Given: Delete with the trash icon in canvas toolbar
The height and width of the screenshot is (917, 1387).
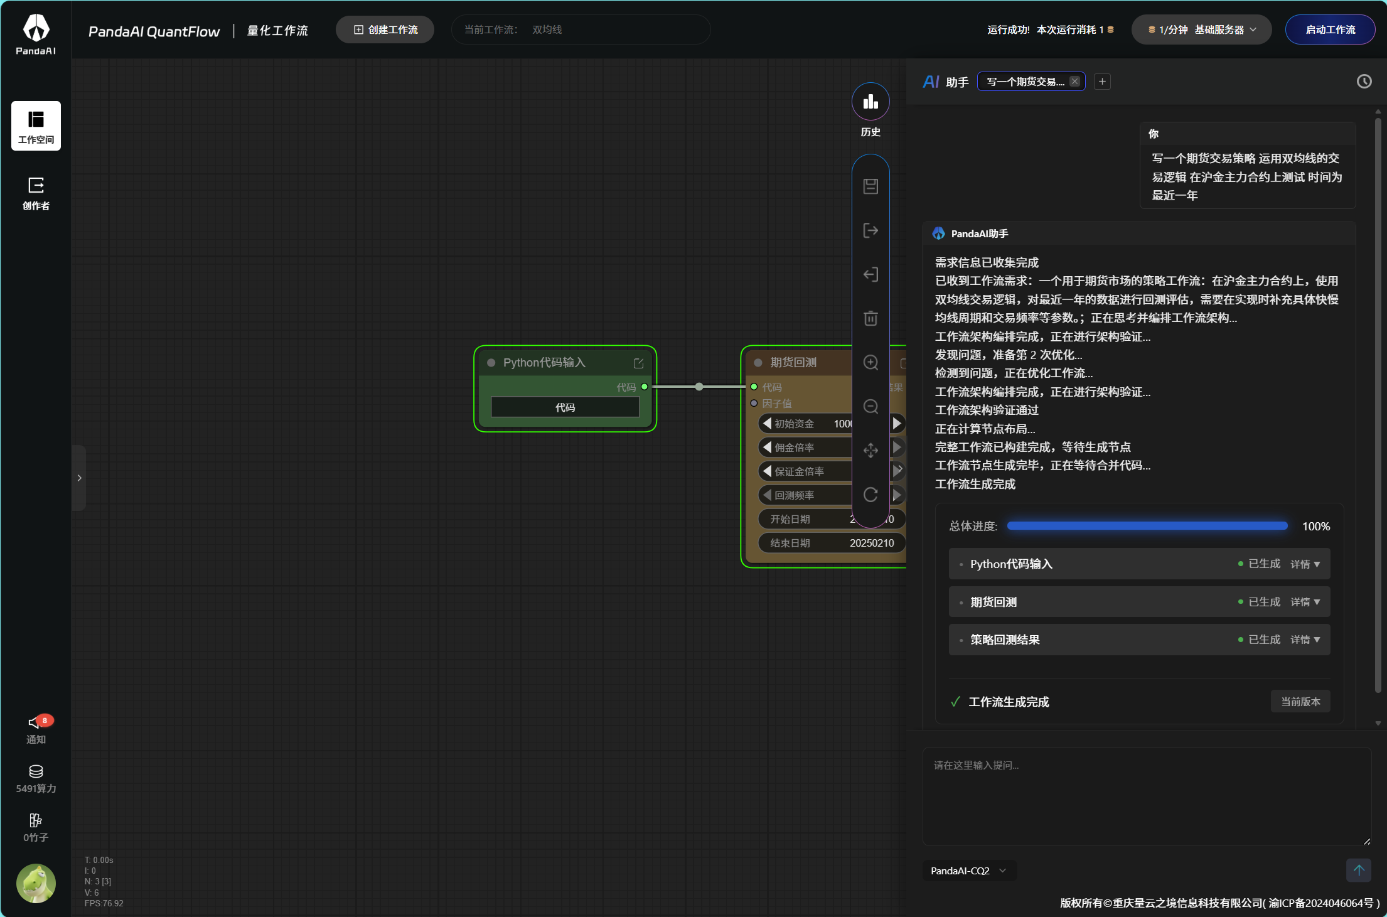Looking at the screenshot, I should coord(870,318).
